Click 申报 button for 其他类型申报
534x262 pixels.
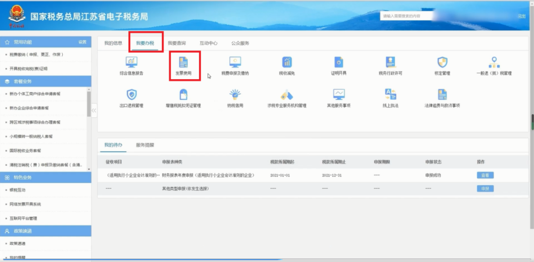pyautogui.click(x=485, y=188)
